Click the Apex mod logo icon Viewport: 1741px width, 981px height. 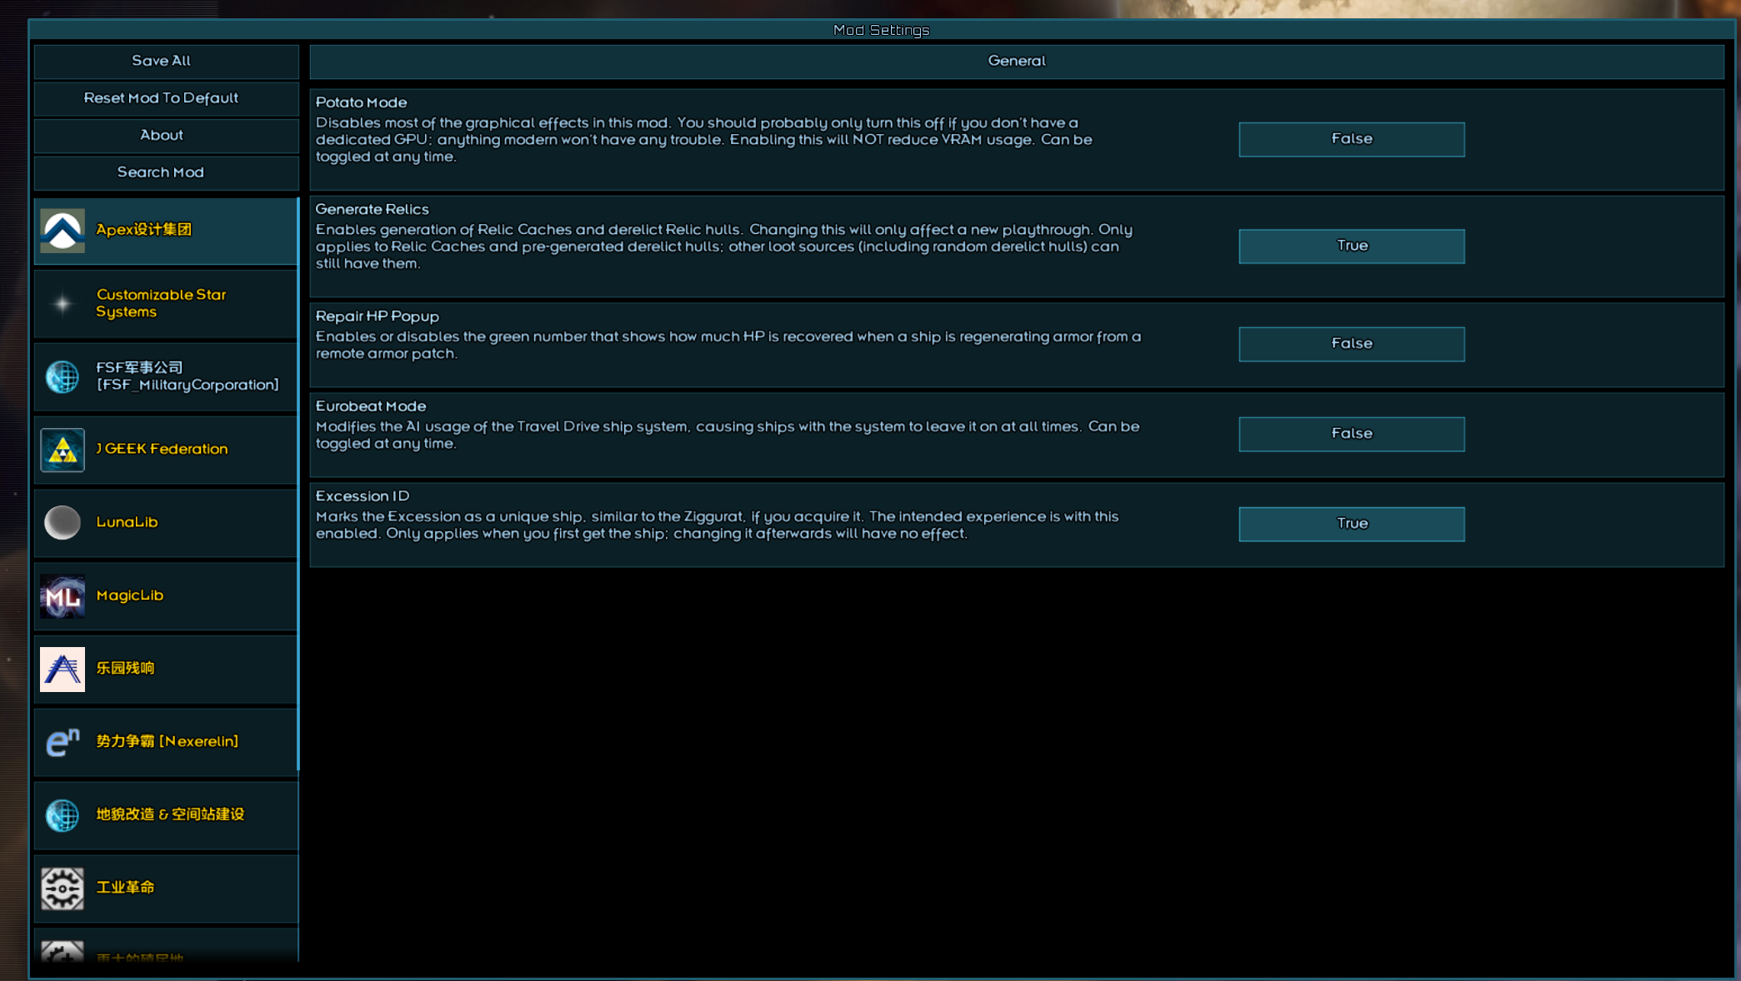pos(63,231)
